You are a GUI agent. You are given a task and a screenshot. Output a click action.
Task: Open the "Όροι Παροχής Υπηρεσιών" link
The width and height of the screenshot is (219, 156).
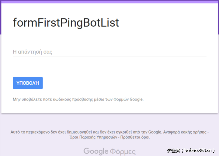(93, 137)
